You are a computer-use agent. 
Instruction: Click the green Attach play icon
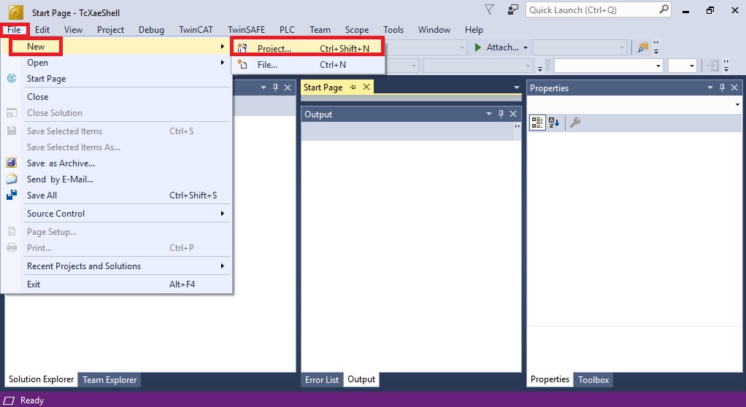tap(477, 47)
